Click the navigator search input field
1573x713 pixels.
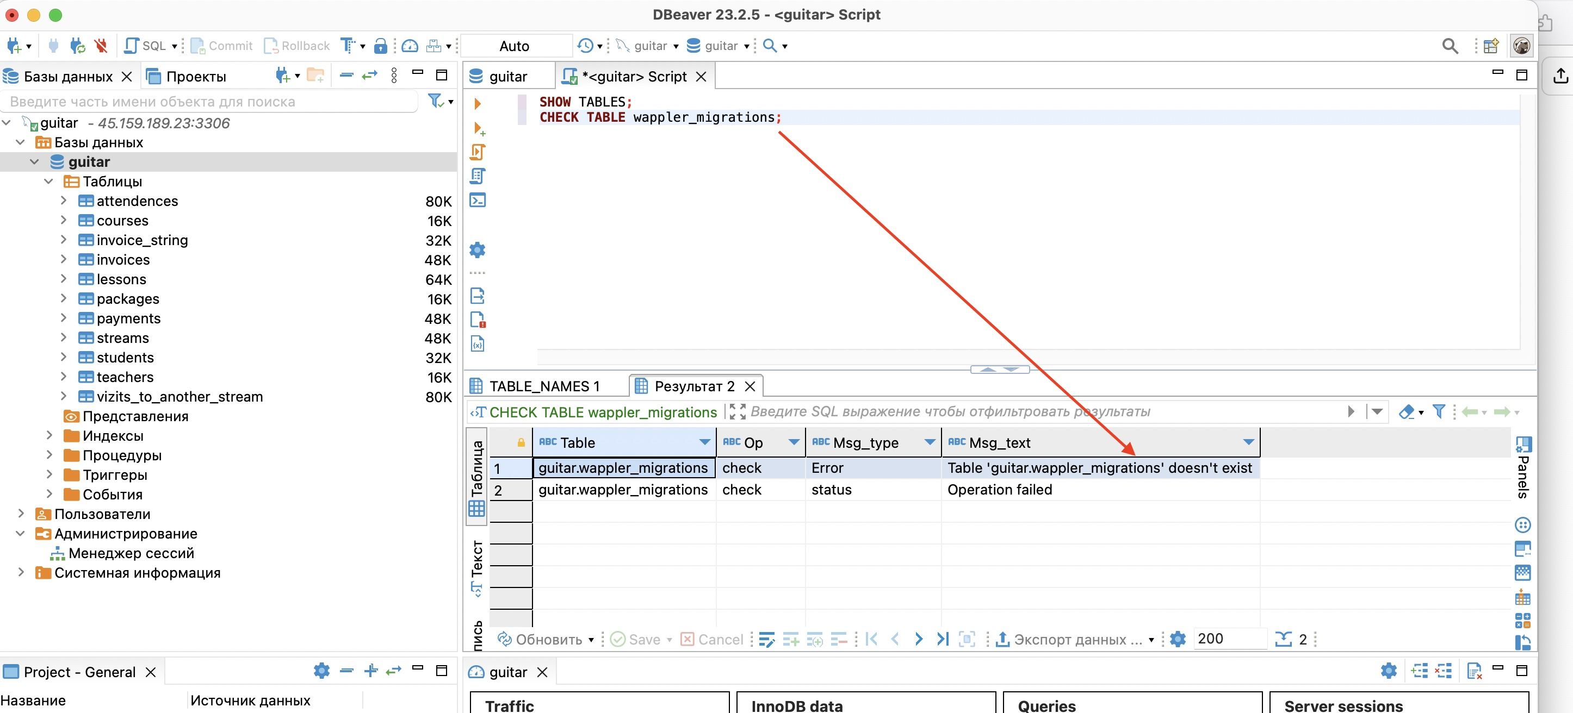[x=210, y=101]
